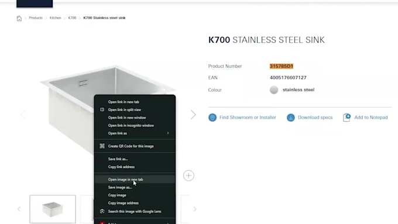Click the Download specs arrow icon
Screen dimensions: 398x224
tap(291, 118)
